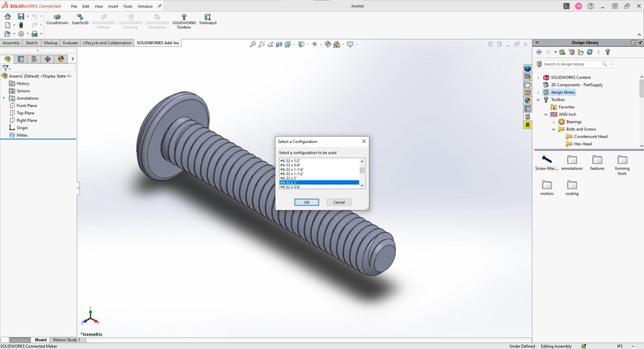Click Create New Folder icon in Design Library
This screenshot has width=644, height=349.
[x=581, y=52]
